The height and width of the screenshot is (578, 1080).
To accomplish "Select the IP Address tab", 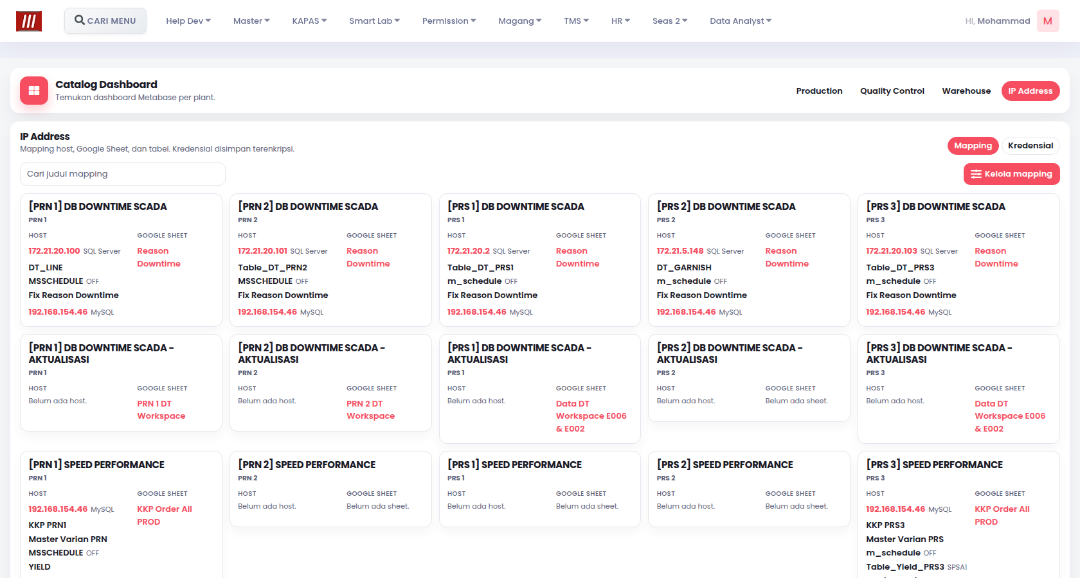I will coord(1030,91).
